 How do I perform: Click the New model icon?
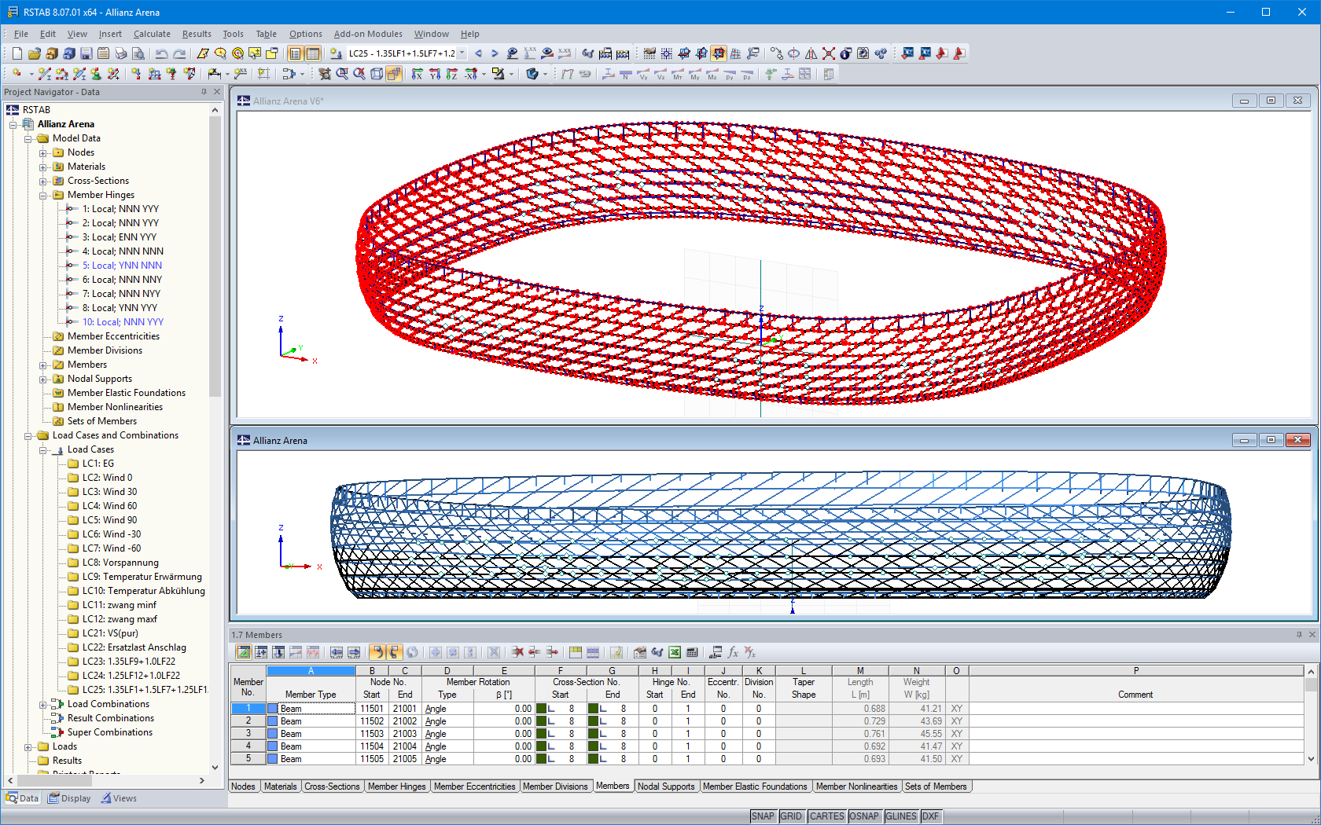click(17, 53)
